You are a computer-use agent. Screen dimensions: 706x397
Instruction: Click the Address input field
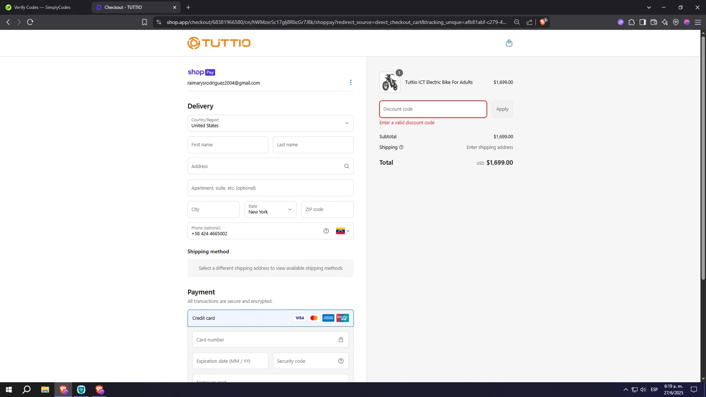(x=271, y=167)
